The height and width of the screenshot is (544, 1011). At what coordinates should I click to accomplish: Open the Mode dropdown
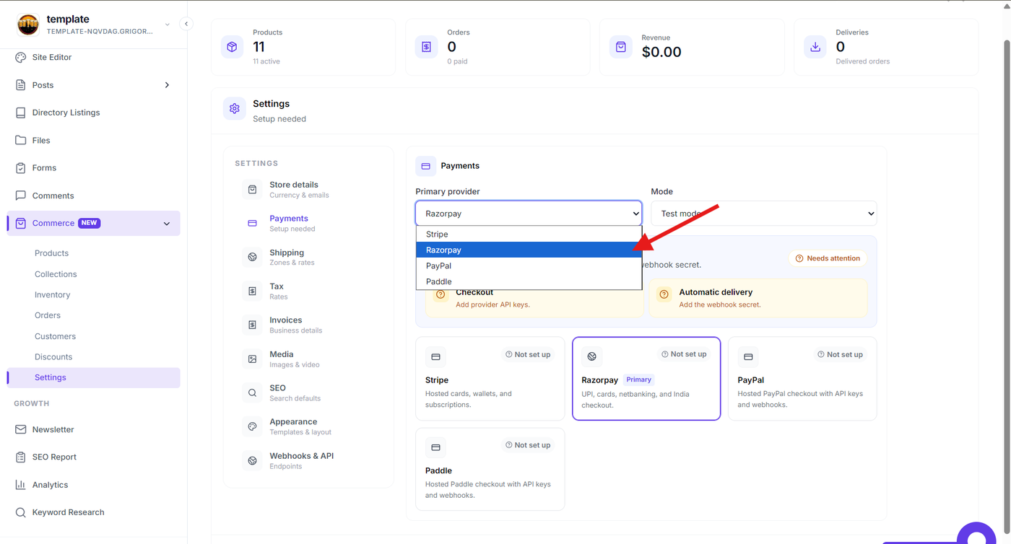[x=764, y=214]
